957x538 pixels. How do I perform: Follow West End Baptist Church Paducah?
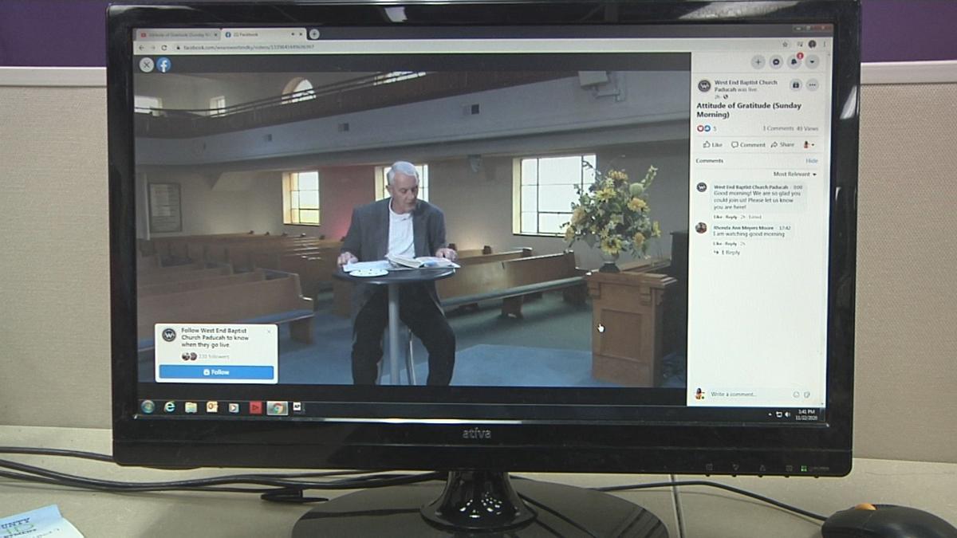click(216, 372)
